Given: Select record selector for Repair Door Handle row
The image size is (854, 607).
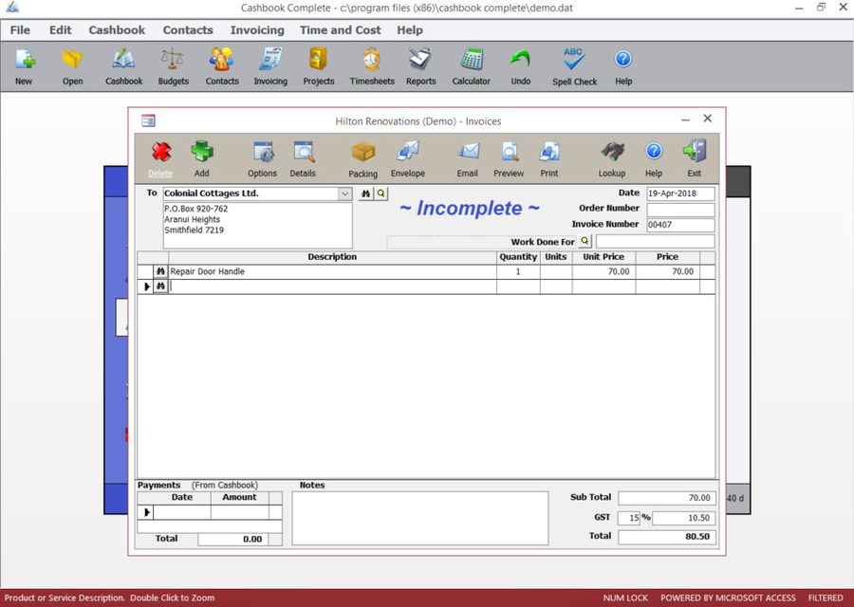Looking at the screenshot, I should 145,271.
